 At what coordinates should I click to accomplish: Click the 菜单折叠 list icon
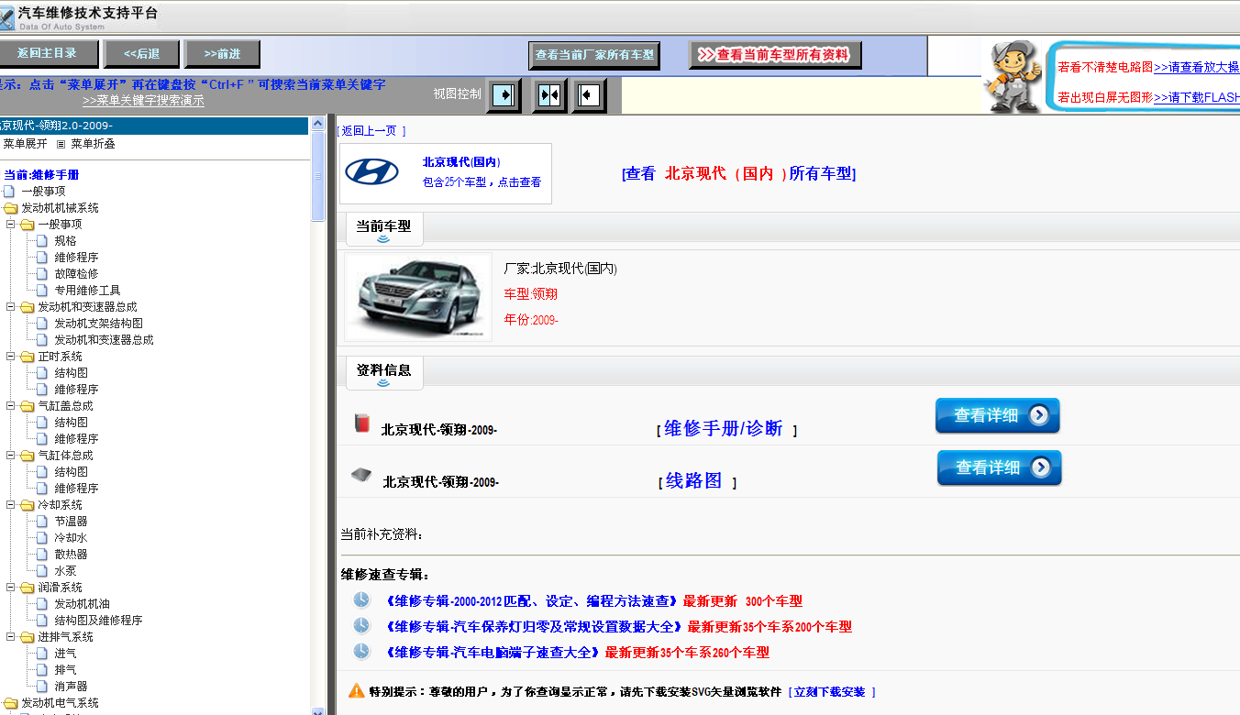click(x=61, y=144)
